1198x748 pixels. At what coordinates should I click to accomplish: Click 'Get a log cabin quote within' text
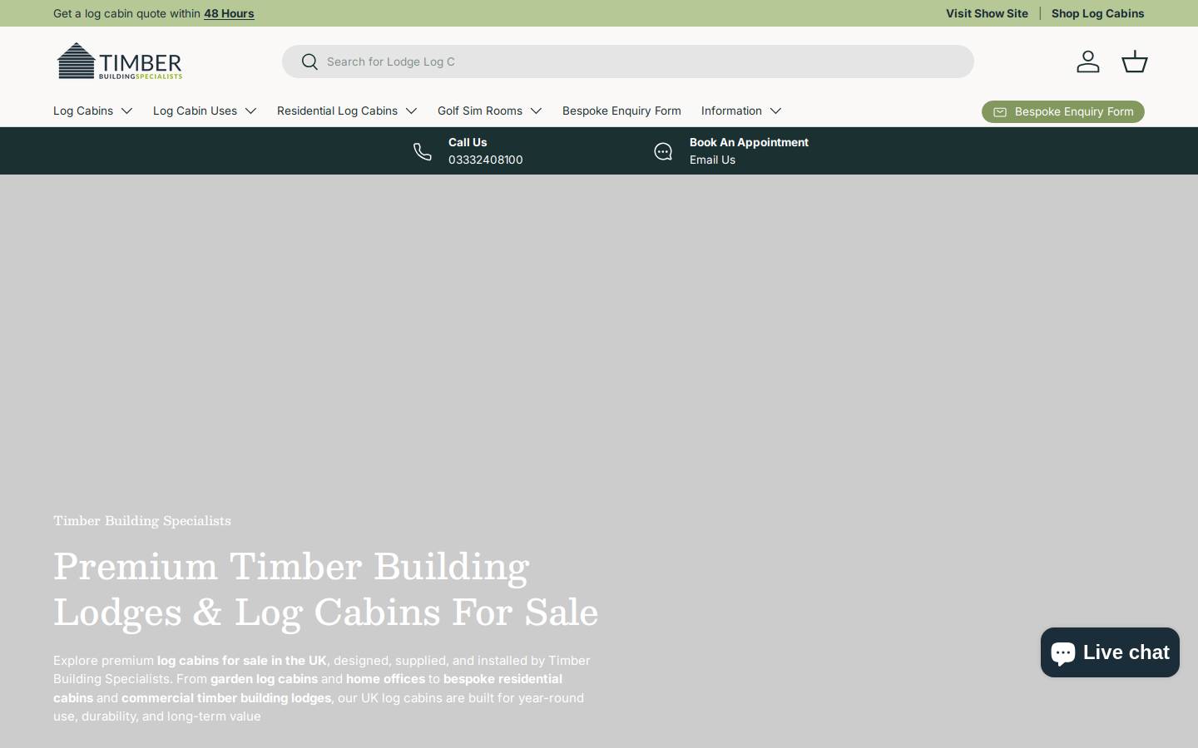(x=126, y=13)
